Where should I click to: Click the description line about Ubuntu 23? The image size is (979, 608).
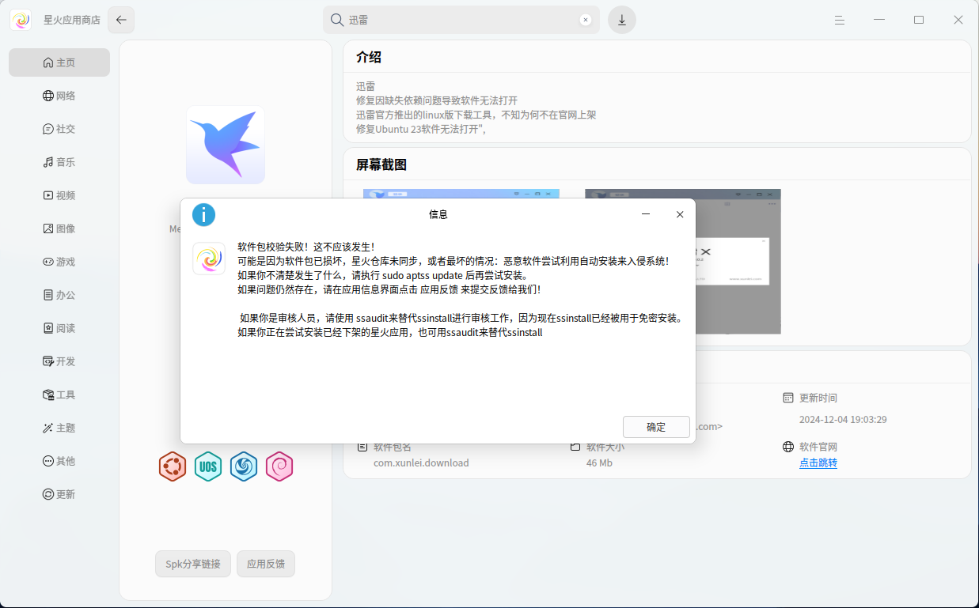[x=421, y=129]
